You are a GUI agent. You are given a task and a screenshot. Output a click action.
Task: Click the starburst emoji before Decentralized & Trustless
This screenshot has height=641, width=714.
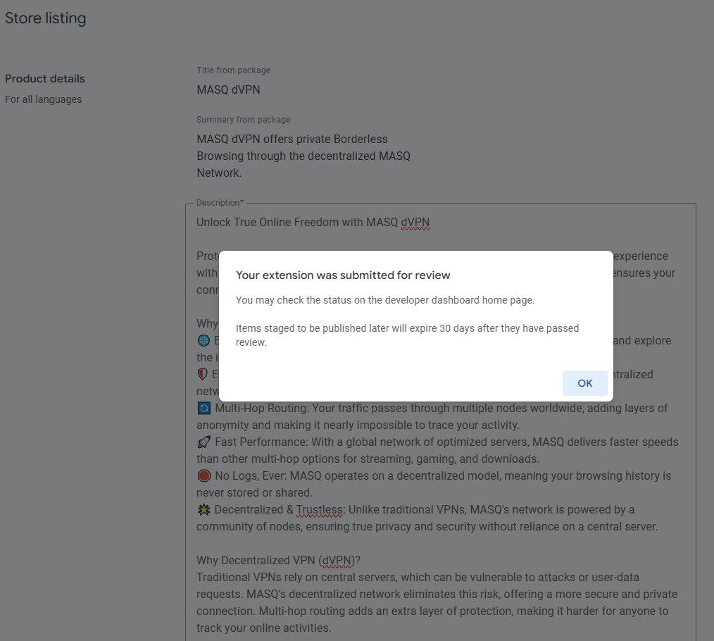click(203, 510)
